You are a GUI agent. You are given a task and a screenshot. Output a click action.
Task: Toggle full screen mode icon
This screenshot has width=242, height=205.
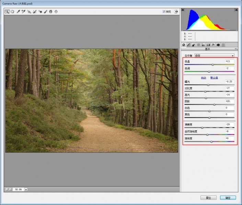click(x=176, y=11)
